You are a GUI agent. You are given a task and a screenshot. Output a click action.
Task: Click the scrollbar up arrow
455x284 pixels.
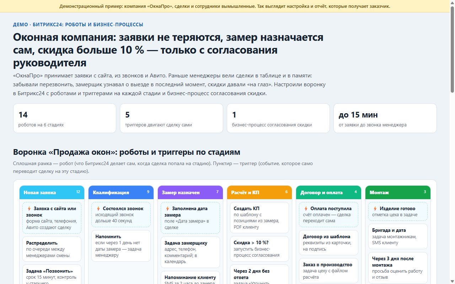click(x=452, y=3)
